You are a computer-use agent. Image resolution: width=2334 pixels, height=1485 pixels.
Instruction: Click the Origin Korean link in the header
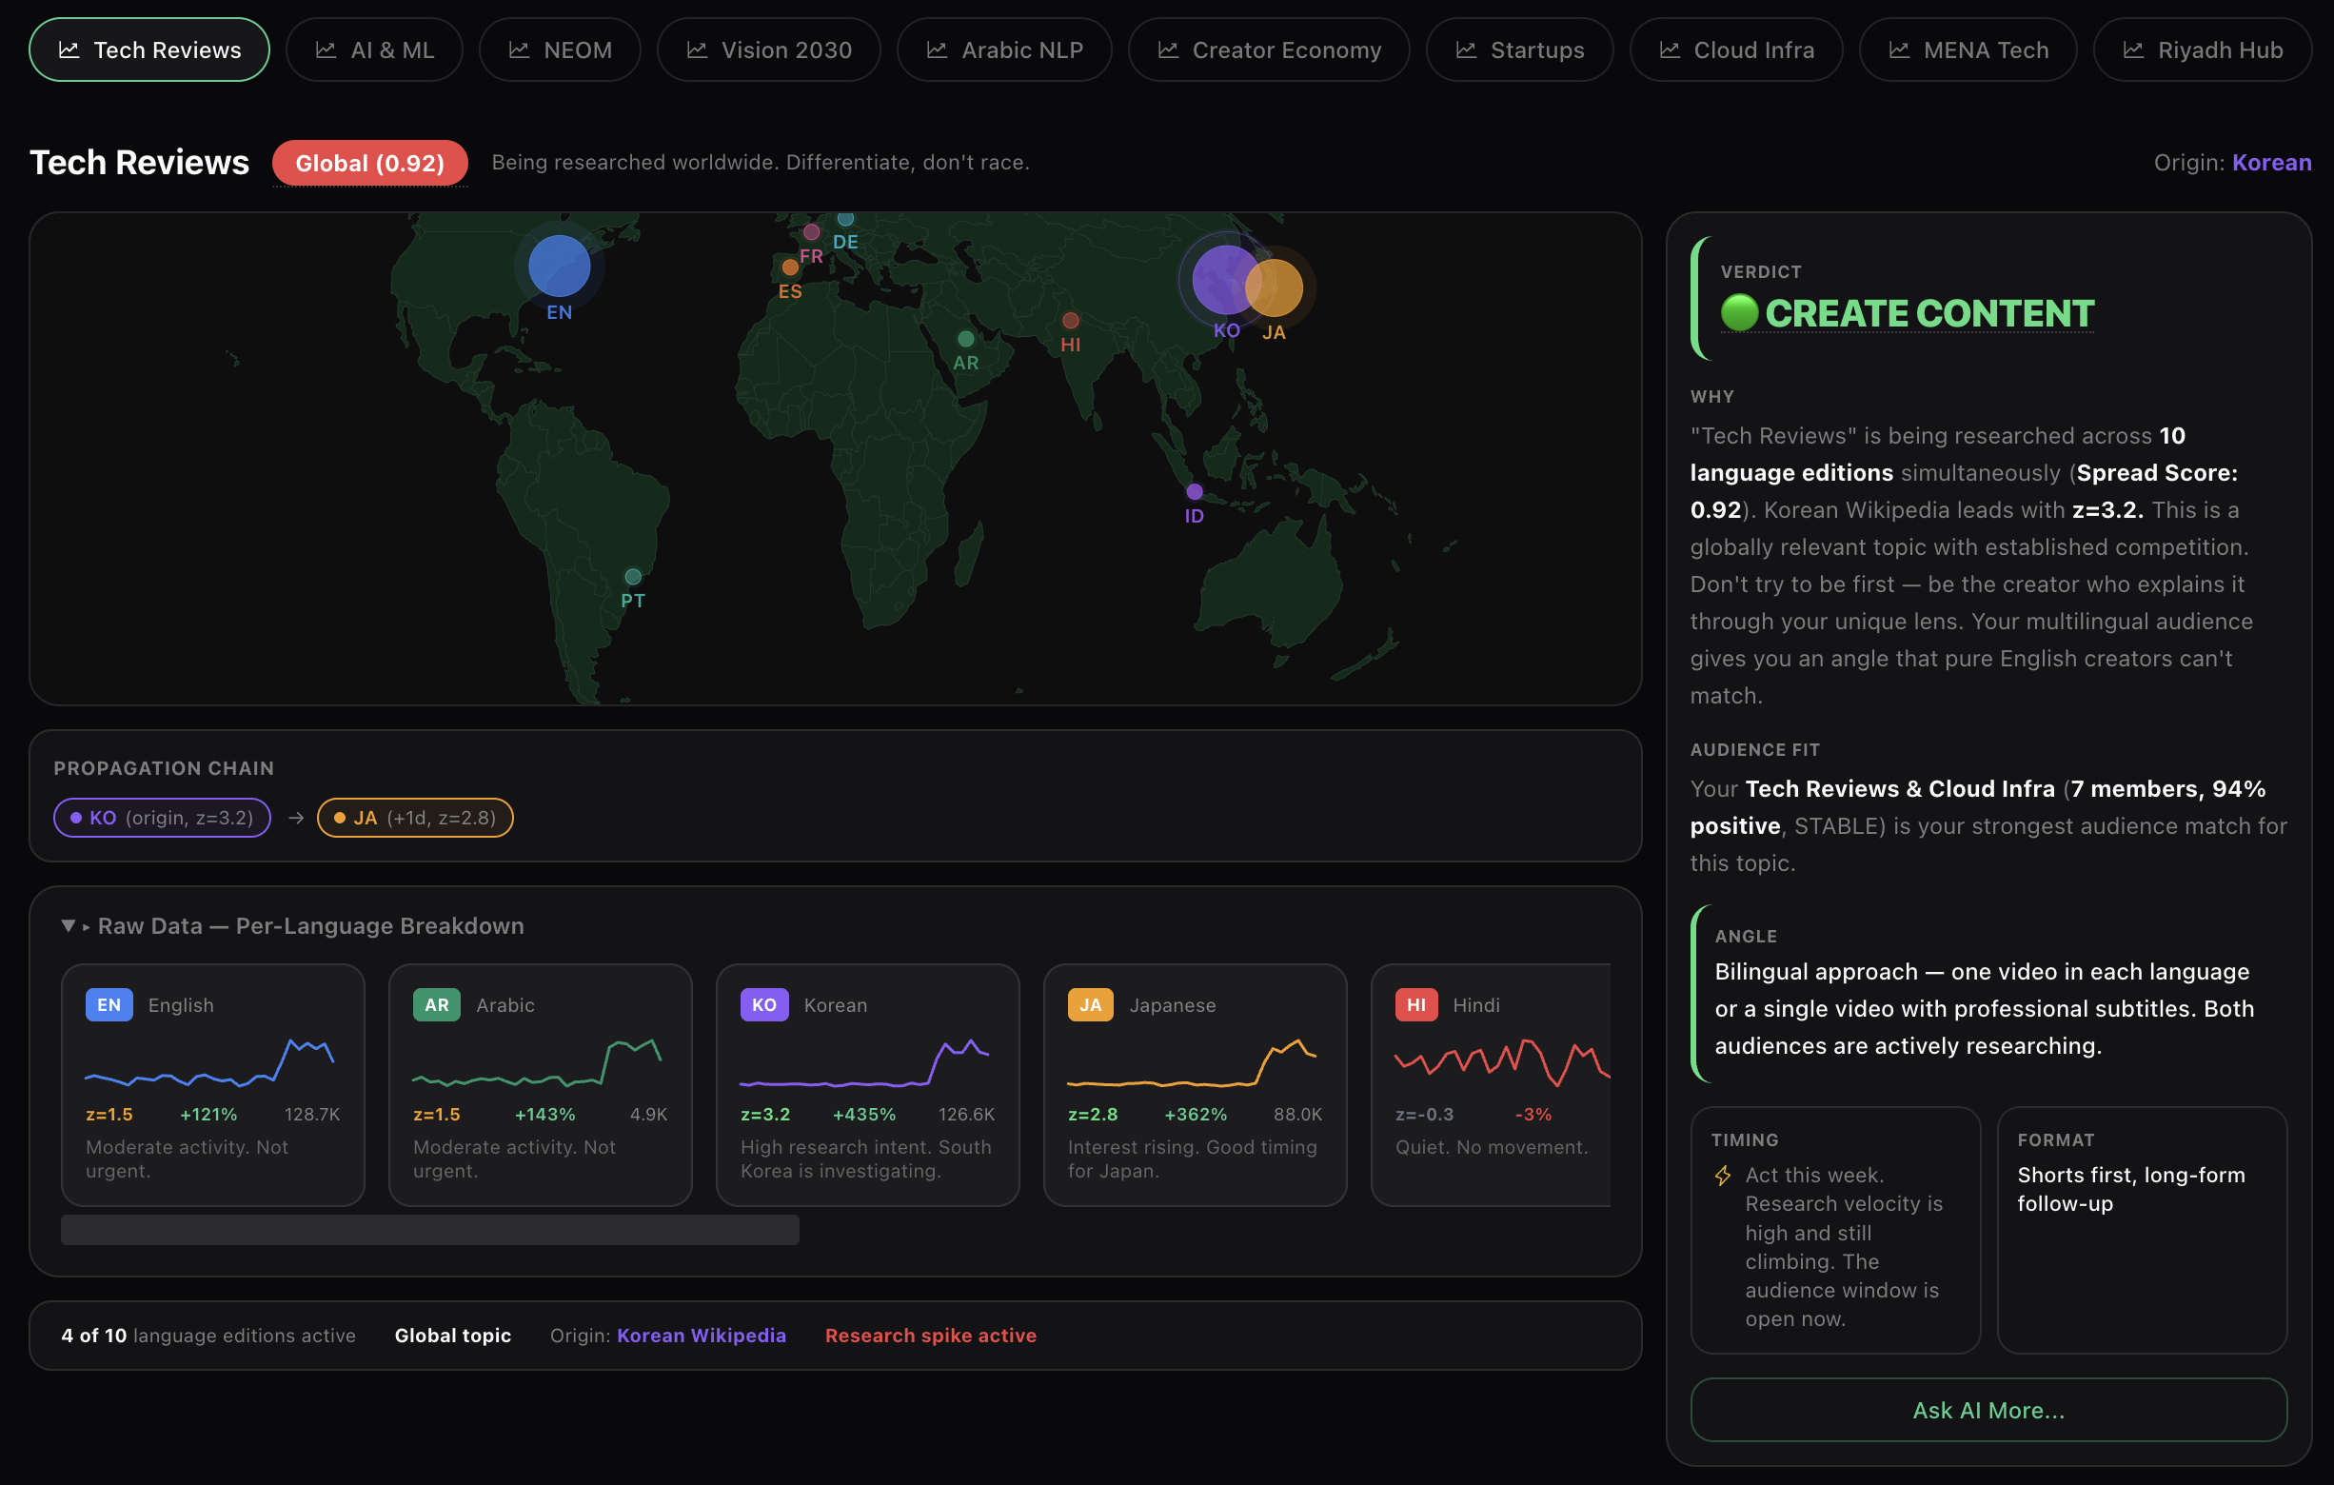click(x=2271, y=162)
